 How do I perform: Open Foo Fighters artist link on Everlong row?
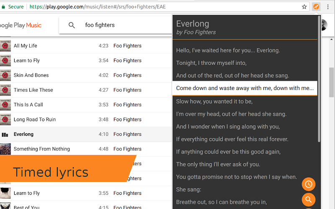coord(127,134)
